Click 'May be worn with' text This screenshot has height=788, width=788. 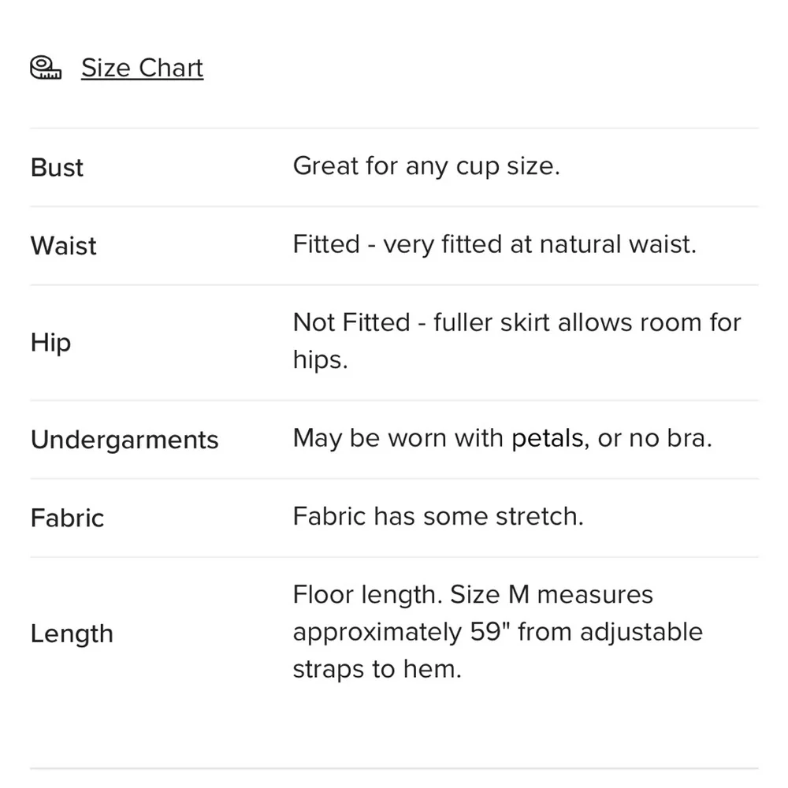[398, 438]
